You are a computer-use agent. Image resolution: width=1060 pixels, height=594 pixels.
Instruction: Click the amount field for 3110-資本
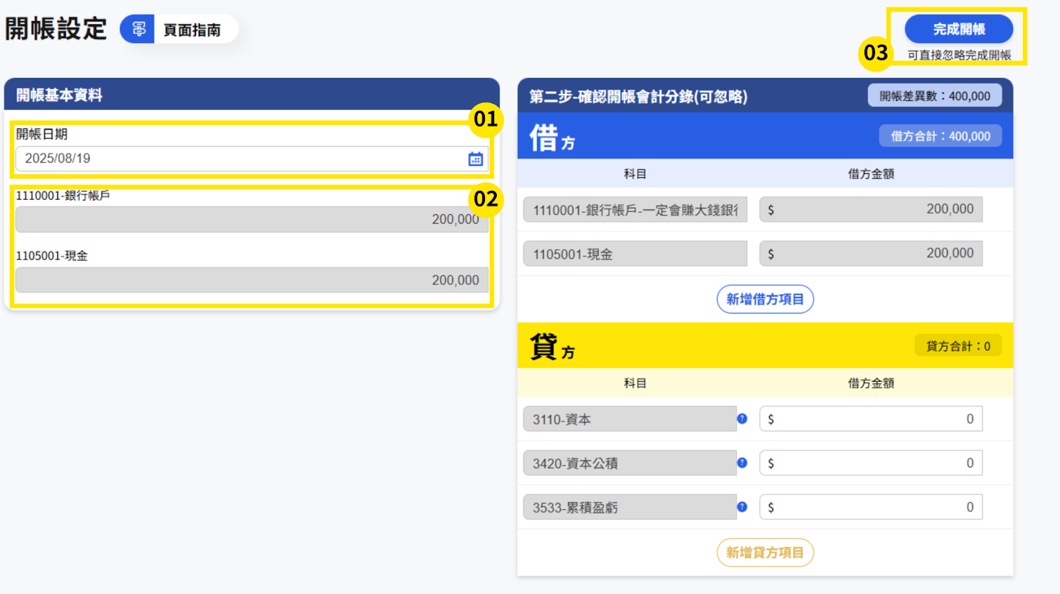tap(871, 419)
